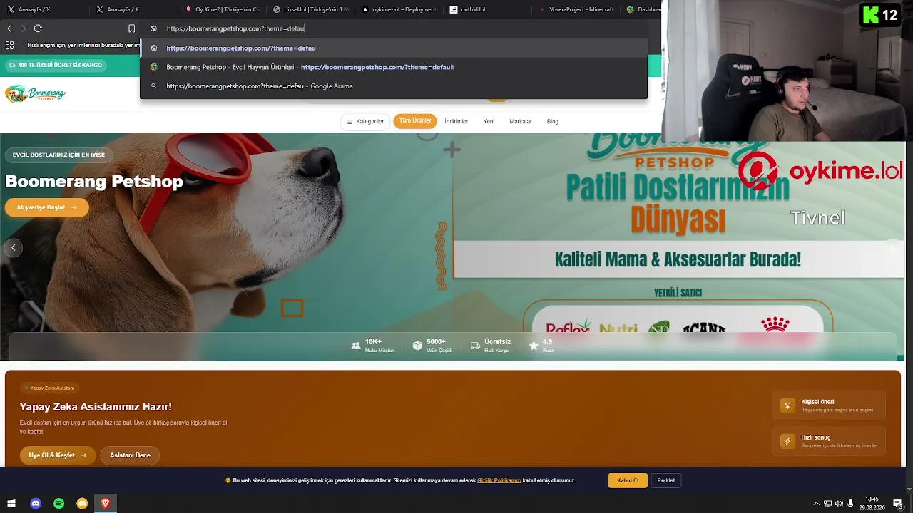The height and width of the screenshot is (513, 913).
Task: Click the Boomerang Petshop logo
Action: [x=35, y=93]
